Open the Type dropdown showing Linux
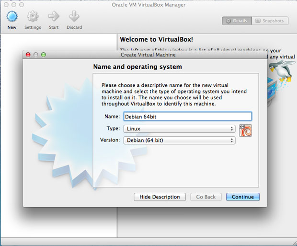The height and width of the screenshot is (246, 297). 179,129
